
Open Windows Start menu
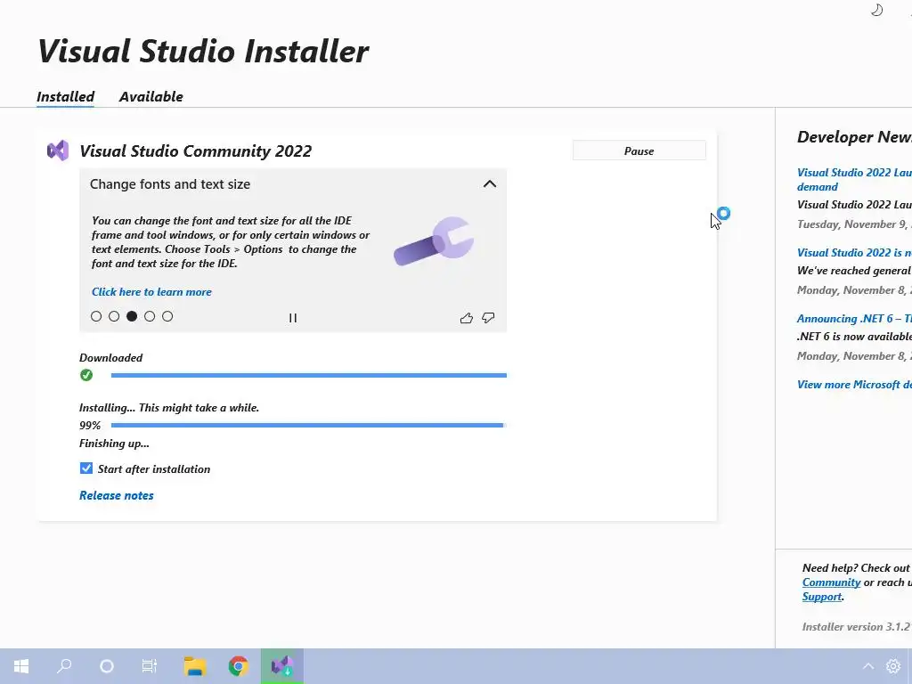21,666
